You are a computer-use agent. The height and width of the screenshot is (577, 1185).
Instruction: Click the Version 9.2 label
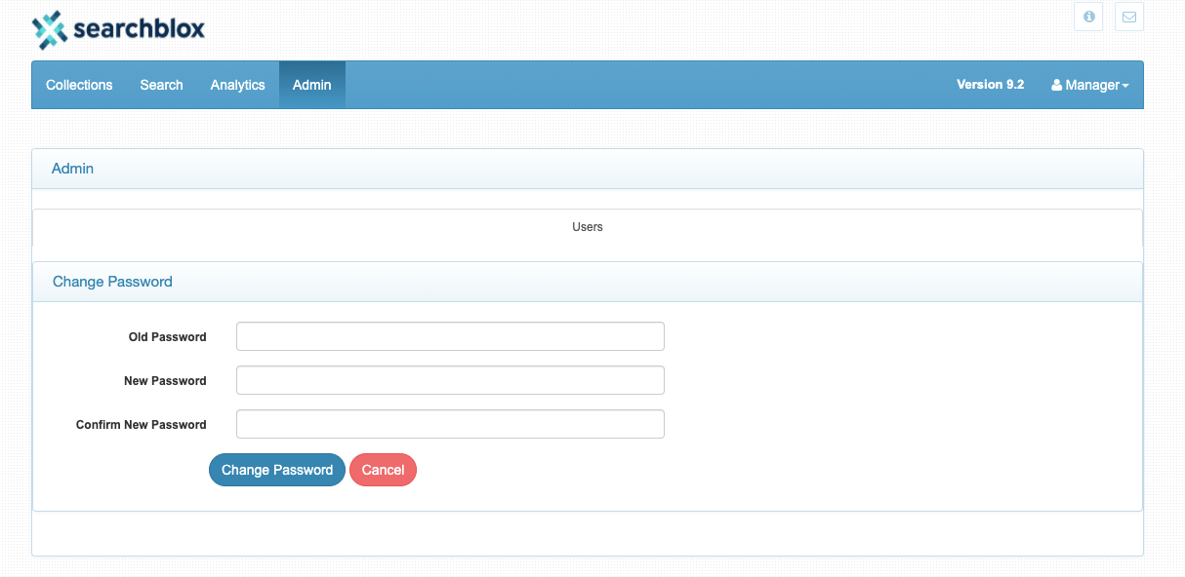click(990, 85)
